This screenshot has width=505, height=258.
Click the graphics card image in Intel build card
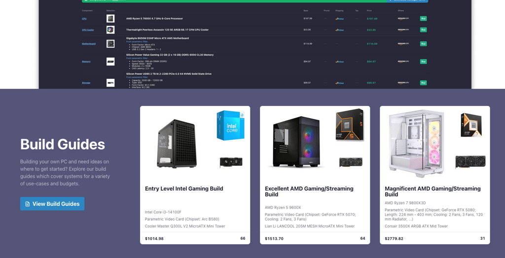(x=231, y=162)
